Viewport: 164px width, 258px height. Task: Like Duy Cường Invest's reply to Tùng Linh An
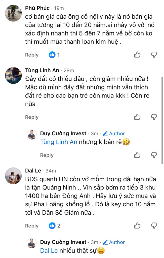click(x=137, y=155)
